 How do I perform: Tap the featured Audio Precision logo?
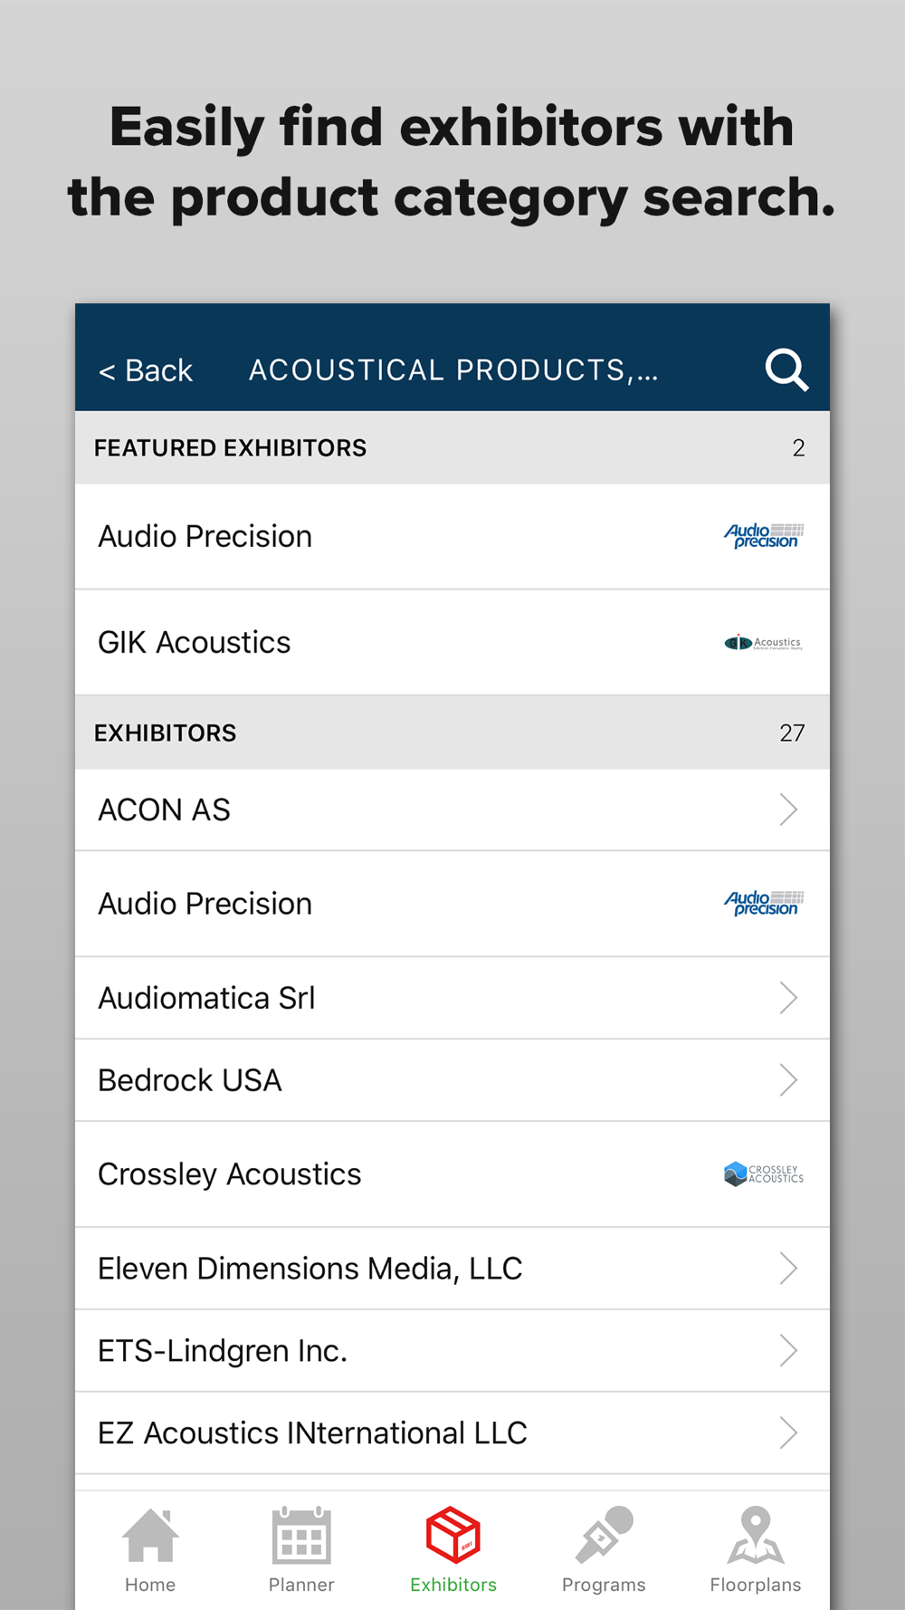tap(764, 536)
